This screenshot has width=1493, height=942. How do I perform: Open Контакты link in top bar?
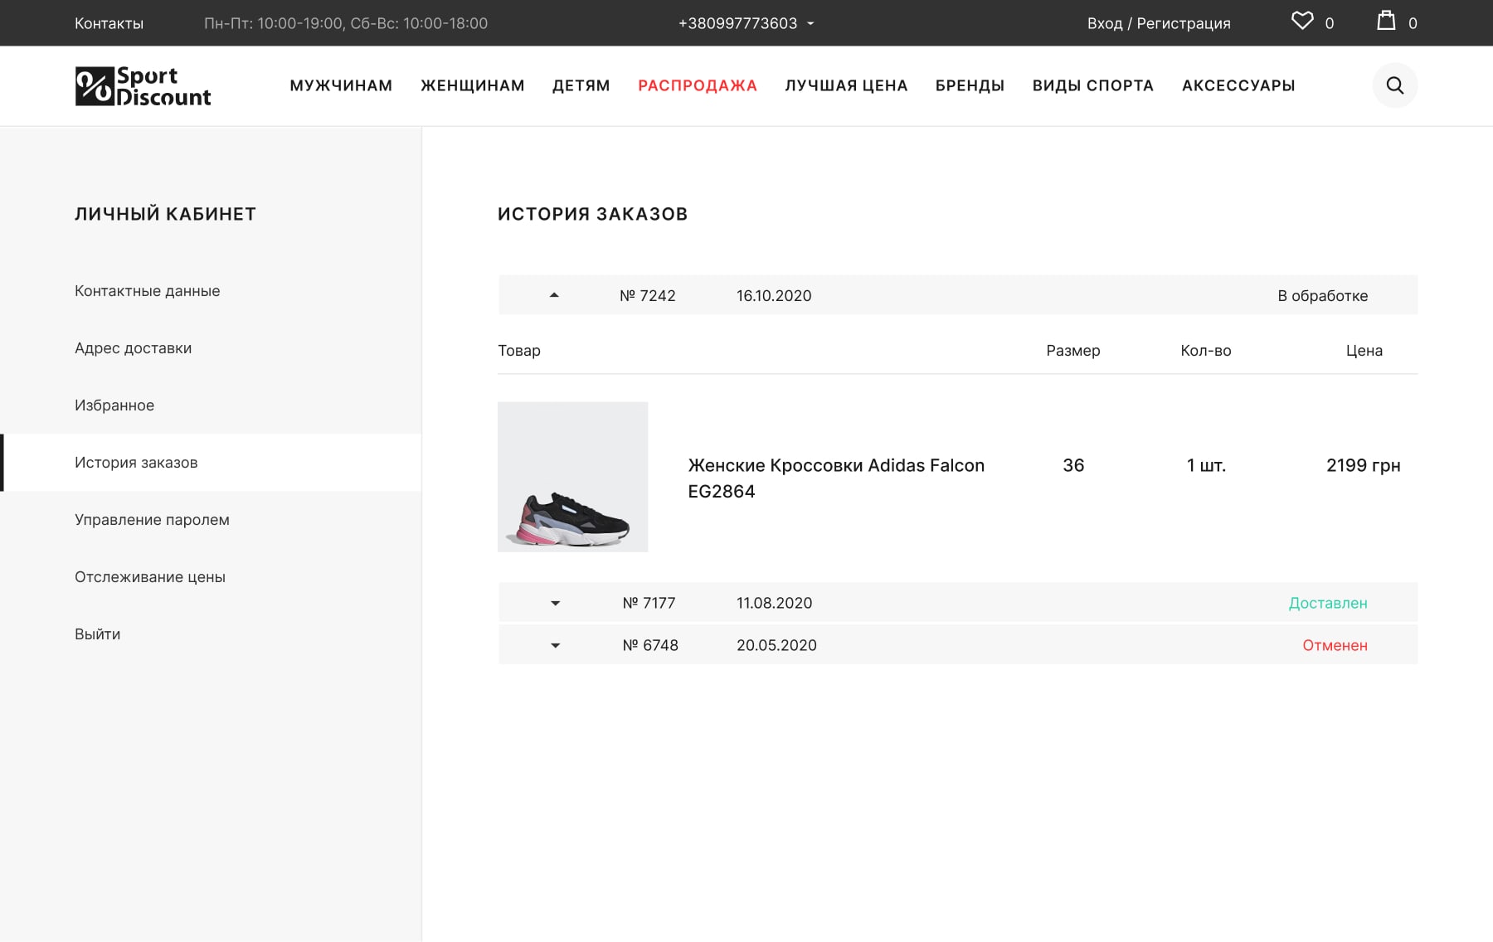tap(109, 23)
